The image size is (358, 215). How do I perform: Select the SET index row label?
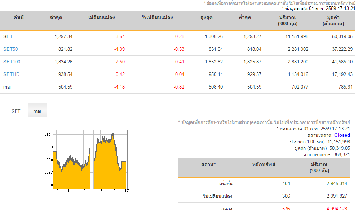pyautogui.click(x=8, y=36)
